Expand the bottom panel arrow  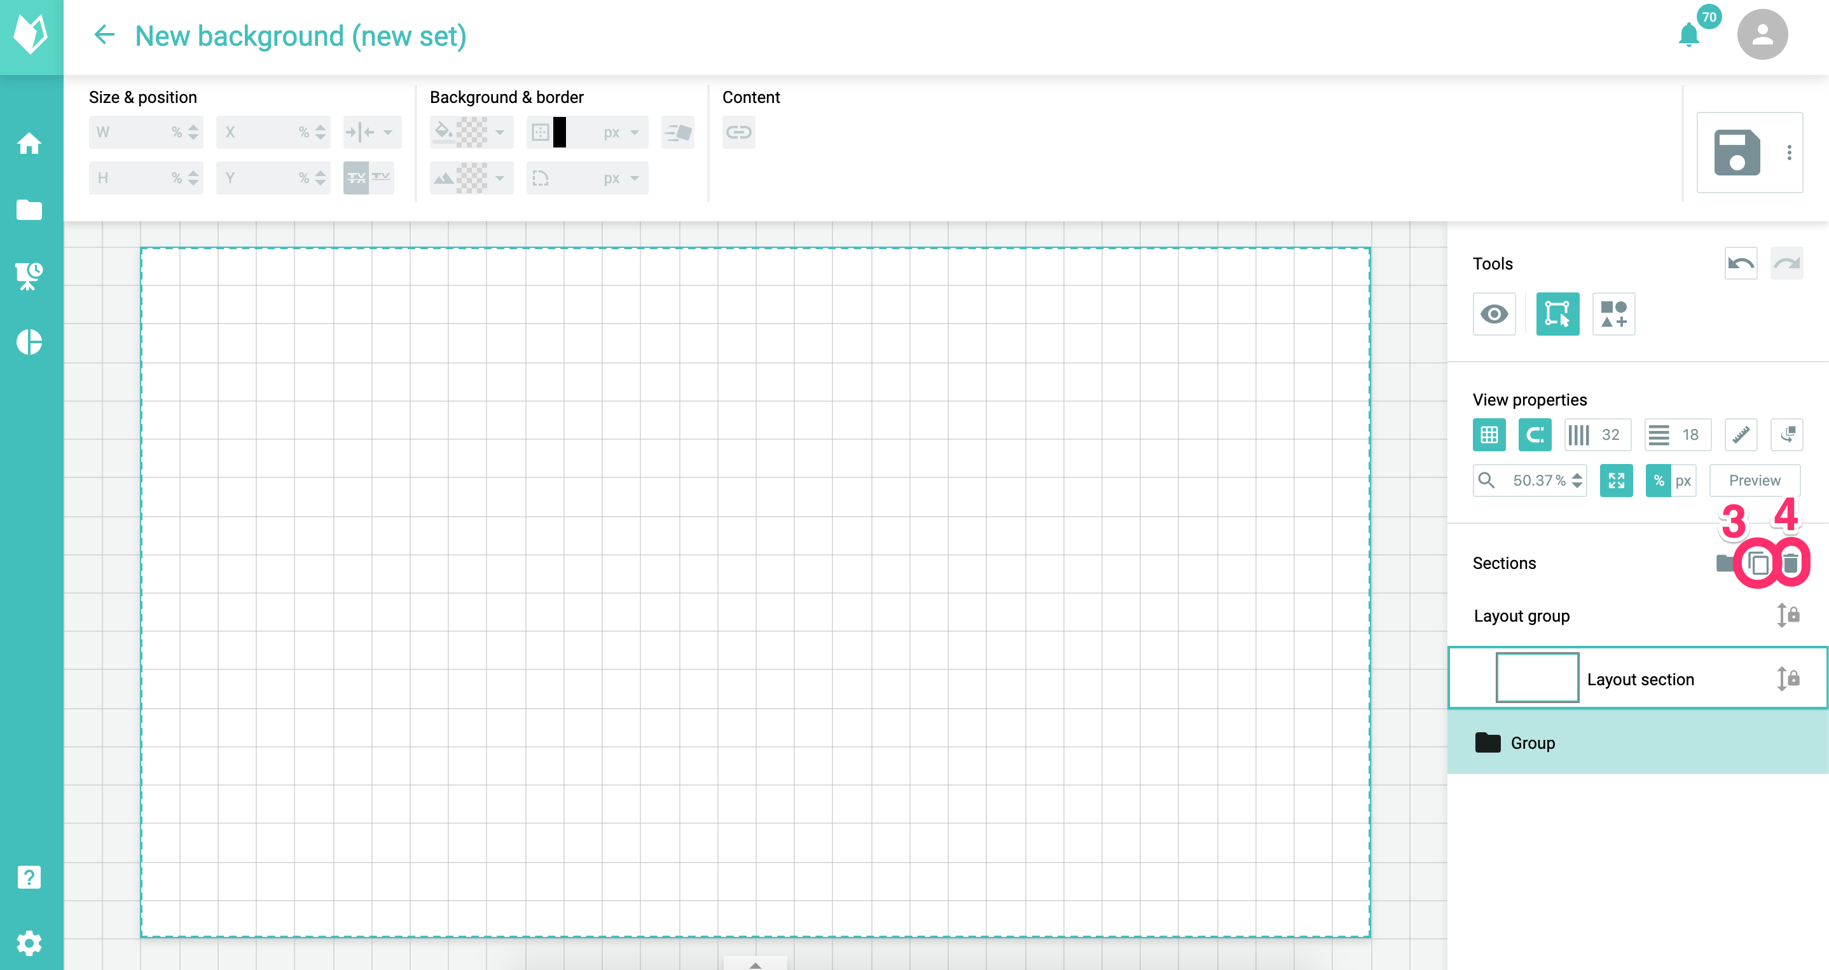(x=756, y=964)
